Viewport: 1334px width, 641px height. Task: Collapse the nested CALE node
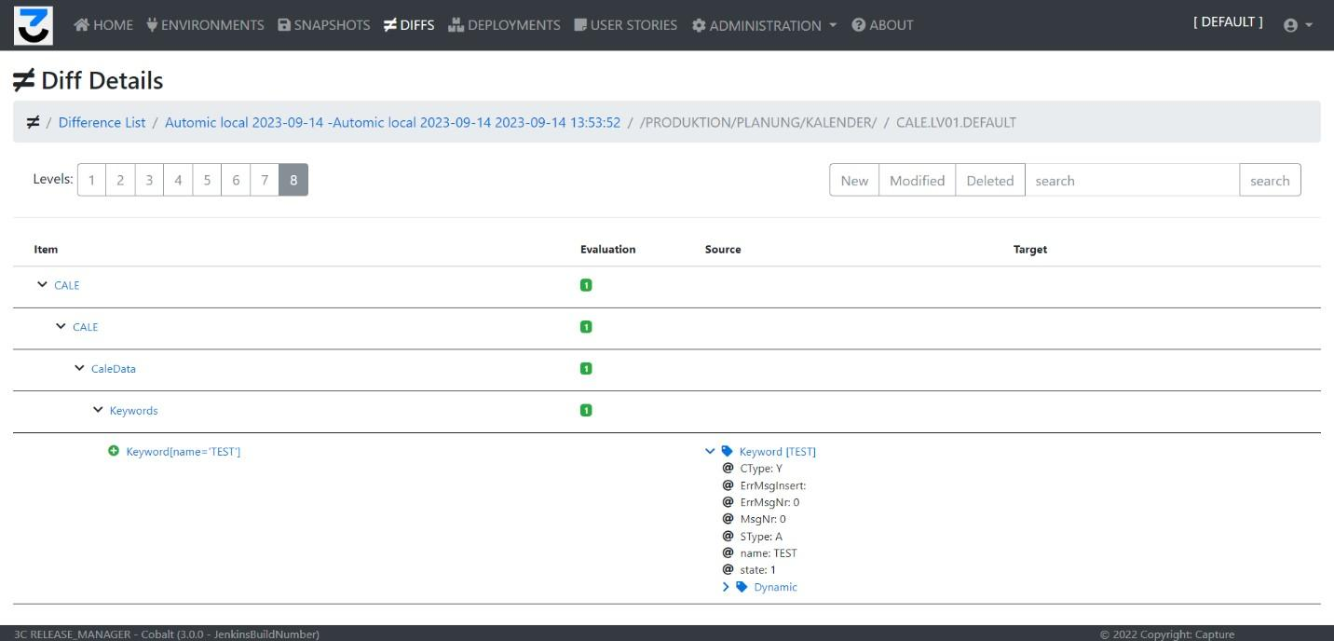[61, 327]
